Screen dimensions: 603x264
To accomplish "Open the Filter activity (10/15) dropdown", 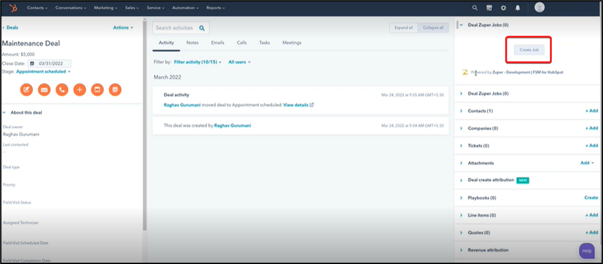I will tap(197, 62).
